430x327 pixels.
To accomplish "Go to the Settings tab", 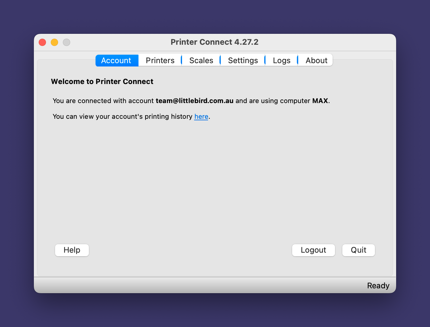I will (x=243, y=60).
